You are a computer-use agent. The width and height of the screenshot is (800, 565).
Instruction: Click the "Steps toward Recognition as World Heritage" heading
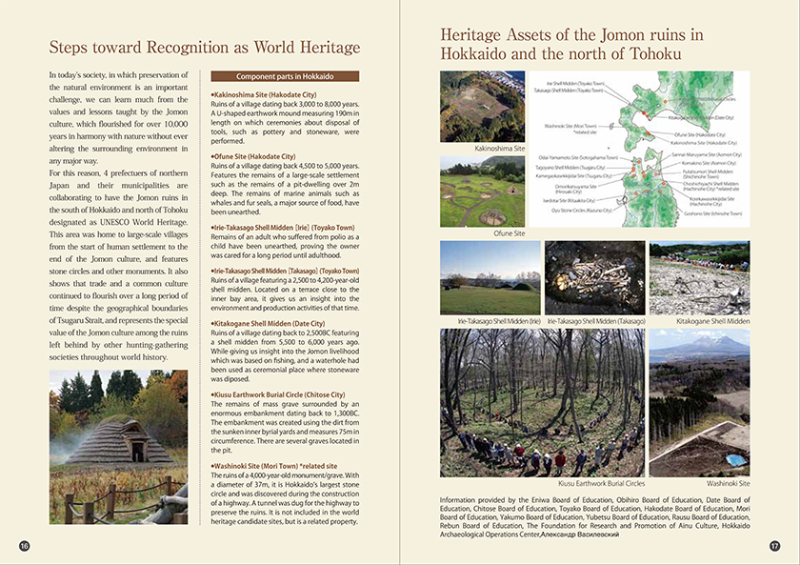pyautogui.click(x=205, y=48)
